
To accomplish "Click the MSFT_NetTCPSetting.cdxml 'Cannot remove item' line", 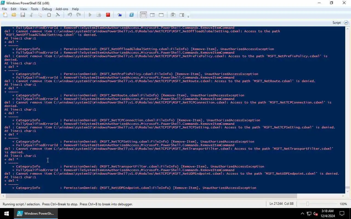I will pyautogui.click(x=170, y=127).
